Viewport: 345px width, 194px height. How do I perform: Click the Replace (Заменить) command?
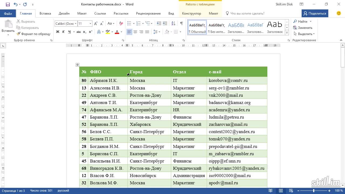coord(303,28)
